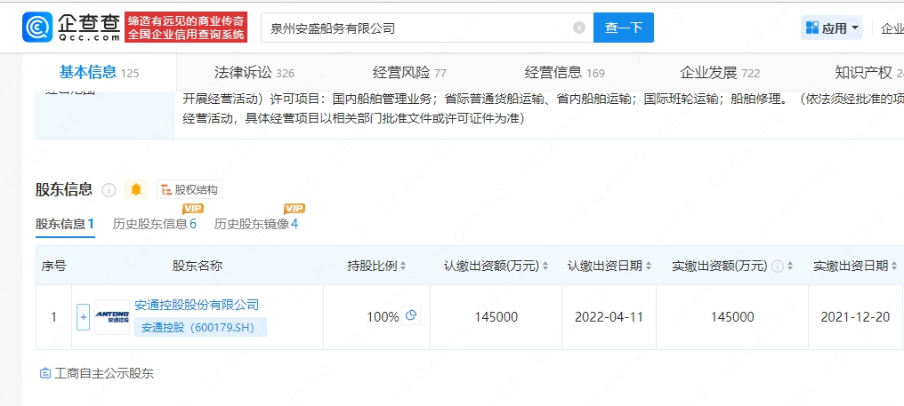The width and height of the screenshot is (904, 406).
Task: Expand the shareholder row with the plus button
Action: tap(83, 317)
